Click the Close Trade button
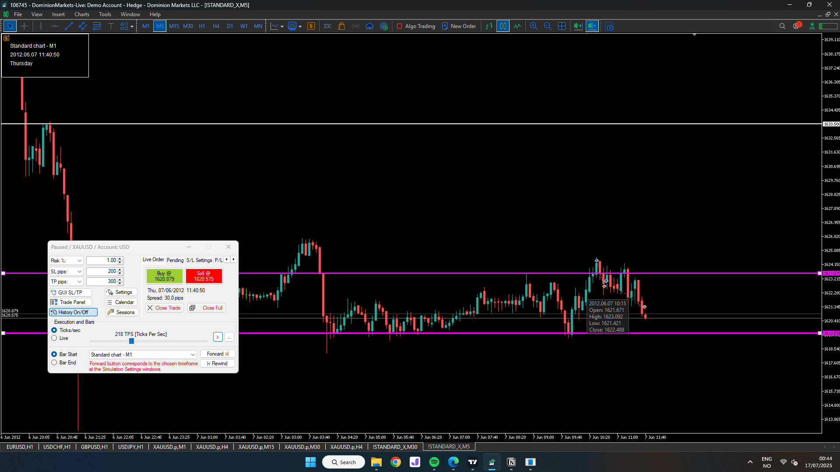This screenshot has height=472, width=840. [x=164, y=308]
